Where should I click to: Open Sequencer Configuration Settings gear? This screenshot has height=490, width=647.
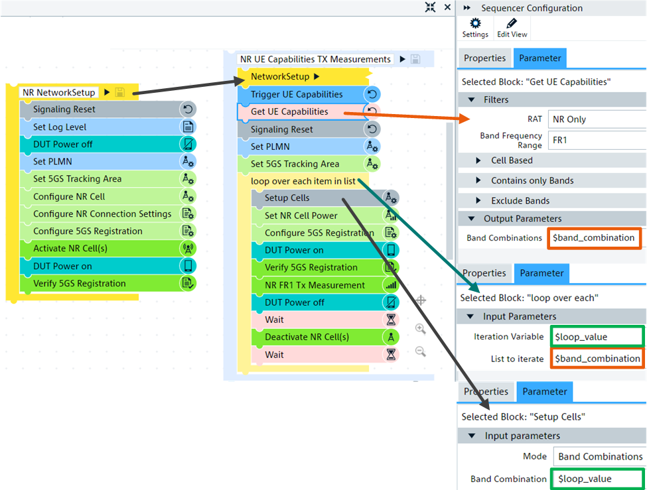pyautogui.click(x=475, y=25)
